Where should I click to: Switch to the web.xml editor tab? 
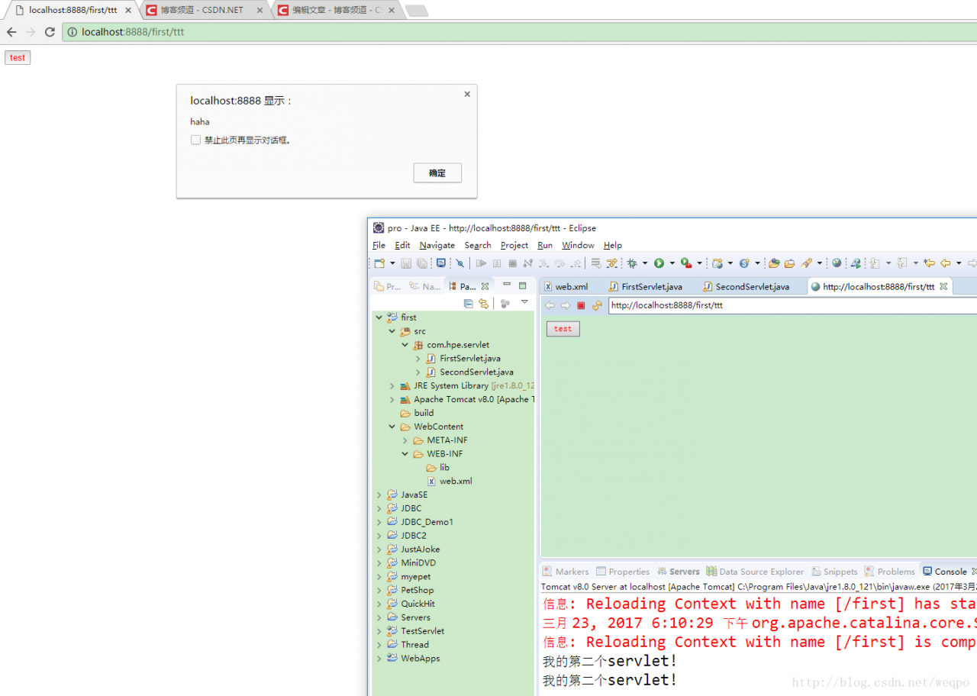pyautogui.click(x=565, y=286)
